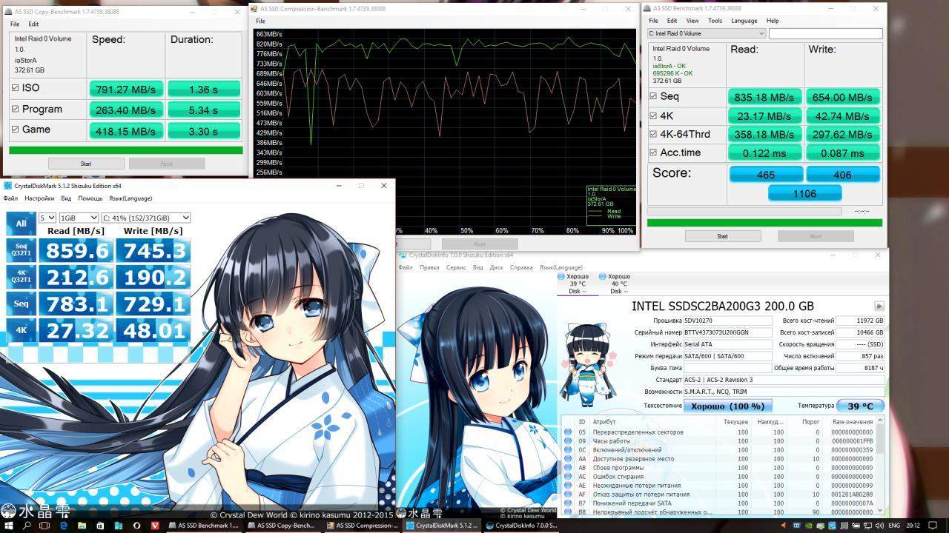The height and width of the screenshot is (533, 949).
Task: Open the test count dropdown showing 5
Action: click(47, 218)
